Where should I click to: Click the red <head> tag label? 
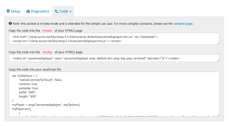(x=47, y=31)
